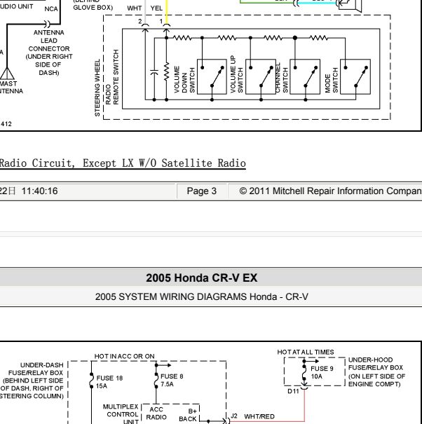
Task: Click the Volume Up switch symbol box
Action: [261, 77]
